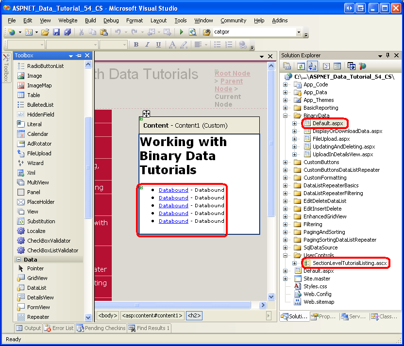This screenshot has height=346, width=404.
Task: Collapse the BinaryData folder node
Action: [286, 115]
